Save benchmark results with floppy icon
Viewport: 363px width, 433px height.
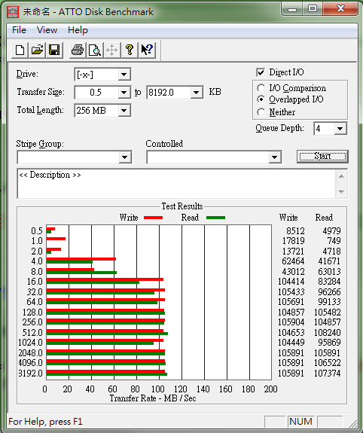[54, 50]
